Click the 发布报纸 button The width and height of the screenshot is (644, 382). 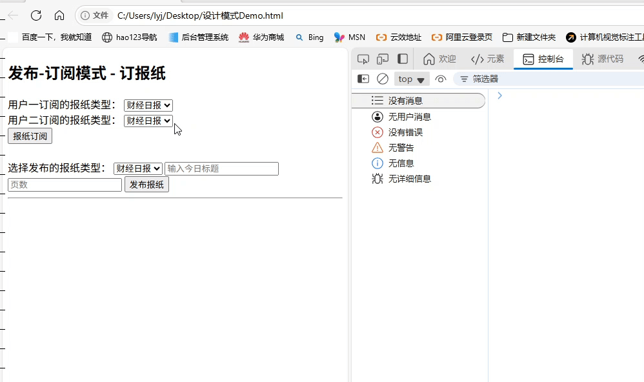pyautogui.click(x=146, y=185)
